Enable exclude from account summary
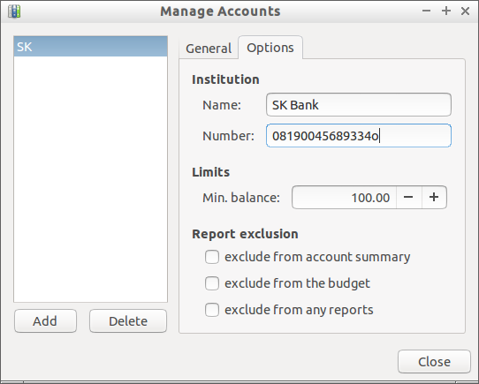The width and height of the screenshot is (479, 384). (212, 257)
